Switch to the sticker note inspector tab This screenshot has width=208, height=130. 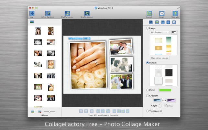click(x=174, y=22)
